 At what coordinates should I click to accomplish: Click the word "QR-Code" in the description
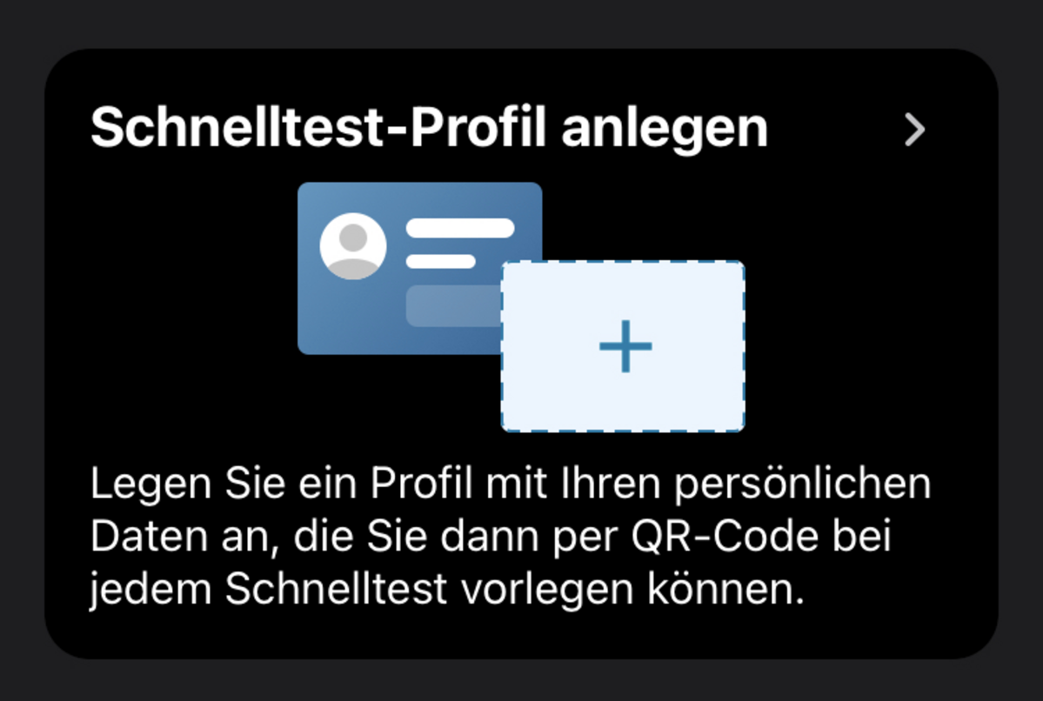coord(725,536)
